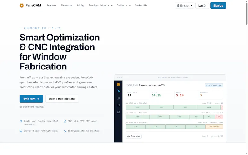Click the page vertical scrollbar thumb
Screen dimensions: 248x155
(246, 14)
